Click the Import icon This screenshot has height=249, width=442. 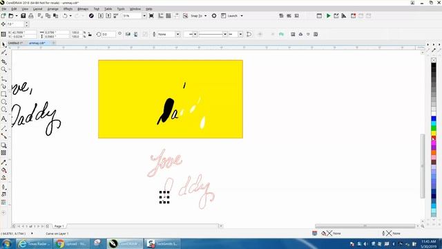(x=101, y=16)
